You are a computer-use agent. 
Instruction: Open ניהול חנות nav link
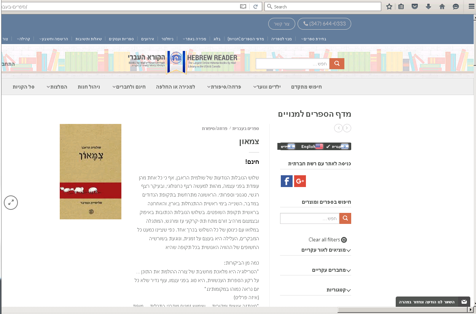point(89,87)
